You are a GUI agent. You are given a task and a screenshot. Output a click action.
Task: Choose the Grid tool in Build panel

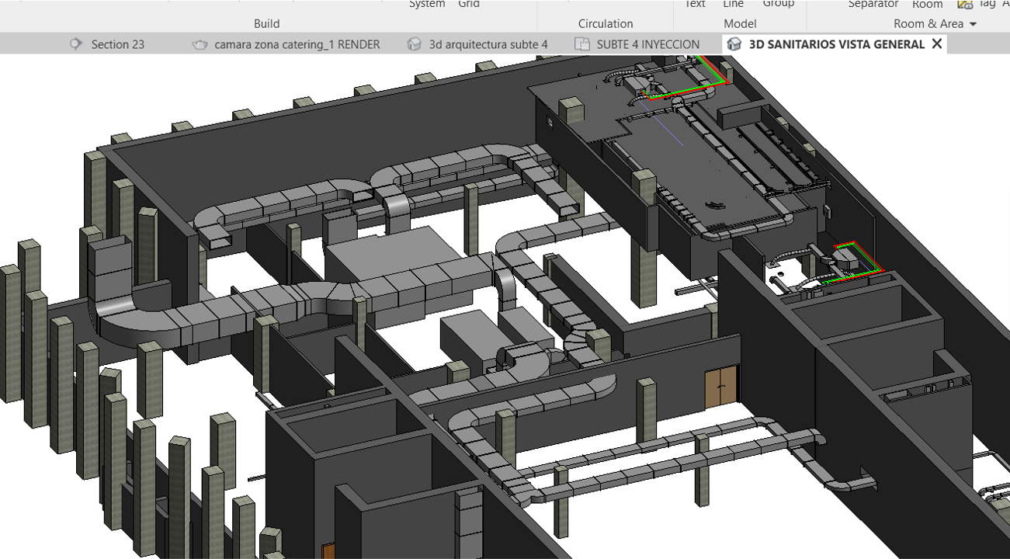click(x=469, y=4)
